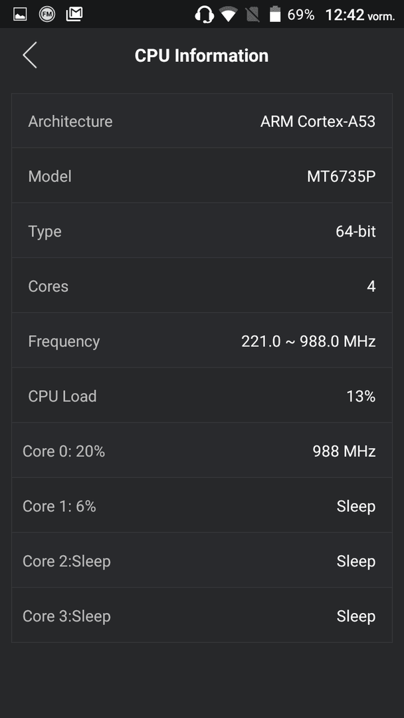This screenshot has width=404, height=718.
Task: Tap the CPU Information title
Action: click(201, 55)
